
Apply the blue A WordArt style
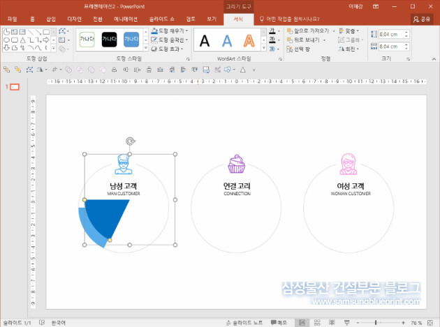pos(227,41)
